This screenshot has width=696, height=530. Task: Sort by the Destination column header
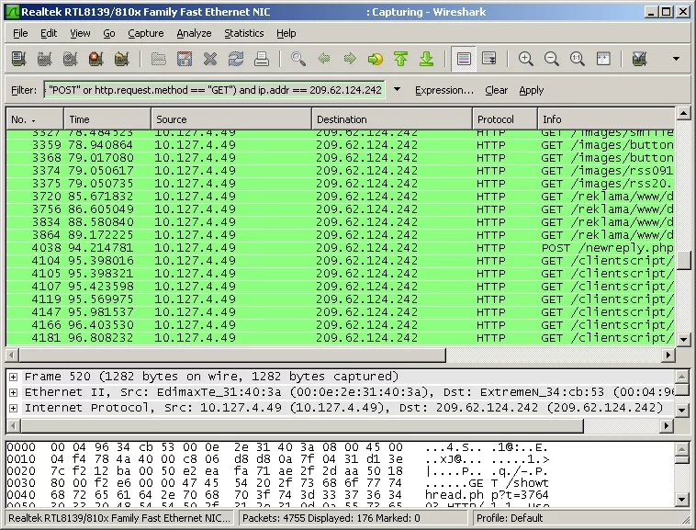click(x=392, y=119)
